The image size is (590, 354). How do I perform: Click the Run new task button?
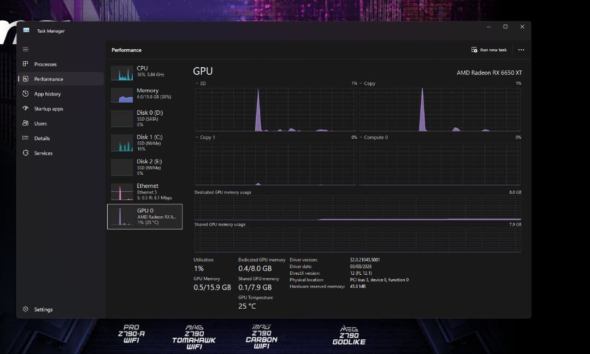[489, 50]
